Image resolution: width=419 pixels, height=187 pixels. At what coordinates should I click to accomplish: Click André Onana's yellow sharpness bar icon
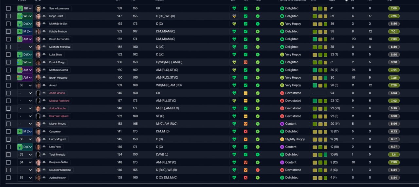(246, 93)
